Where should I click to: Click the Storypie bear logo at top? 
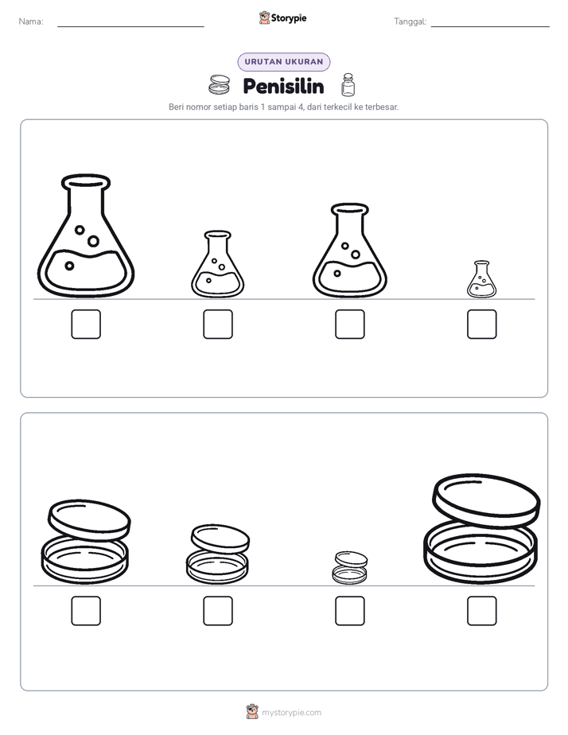tap(264, 17)
